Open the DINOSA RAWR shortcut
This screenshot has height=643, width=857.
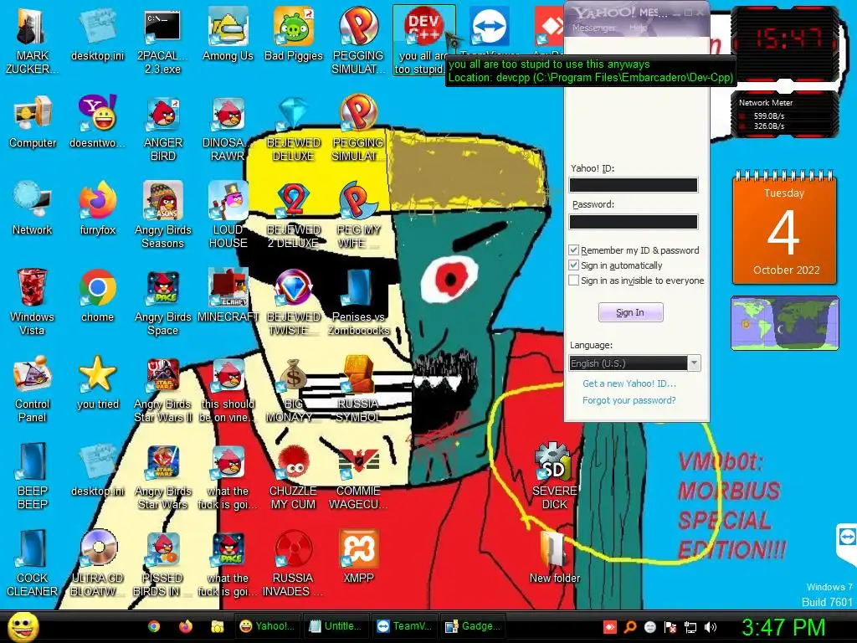(228, 128)
